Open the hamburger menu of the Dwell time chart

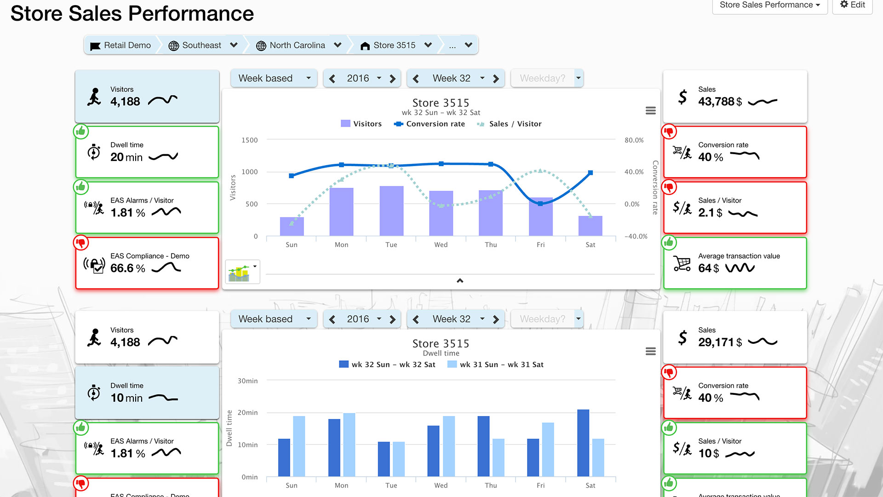coord(650,352)
